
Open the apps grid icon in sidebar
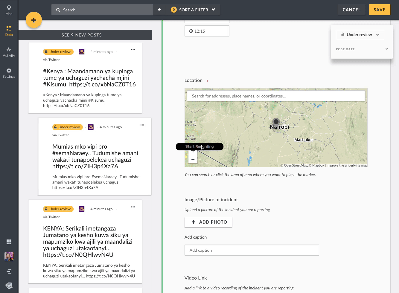(9, 242)
